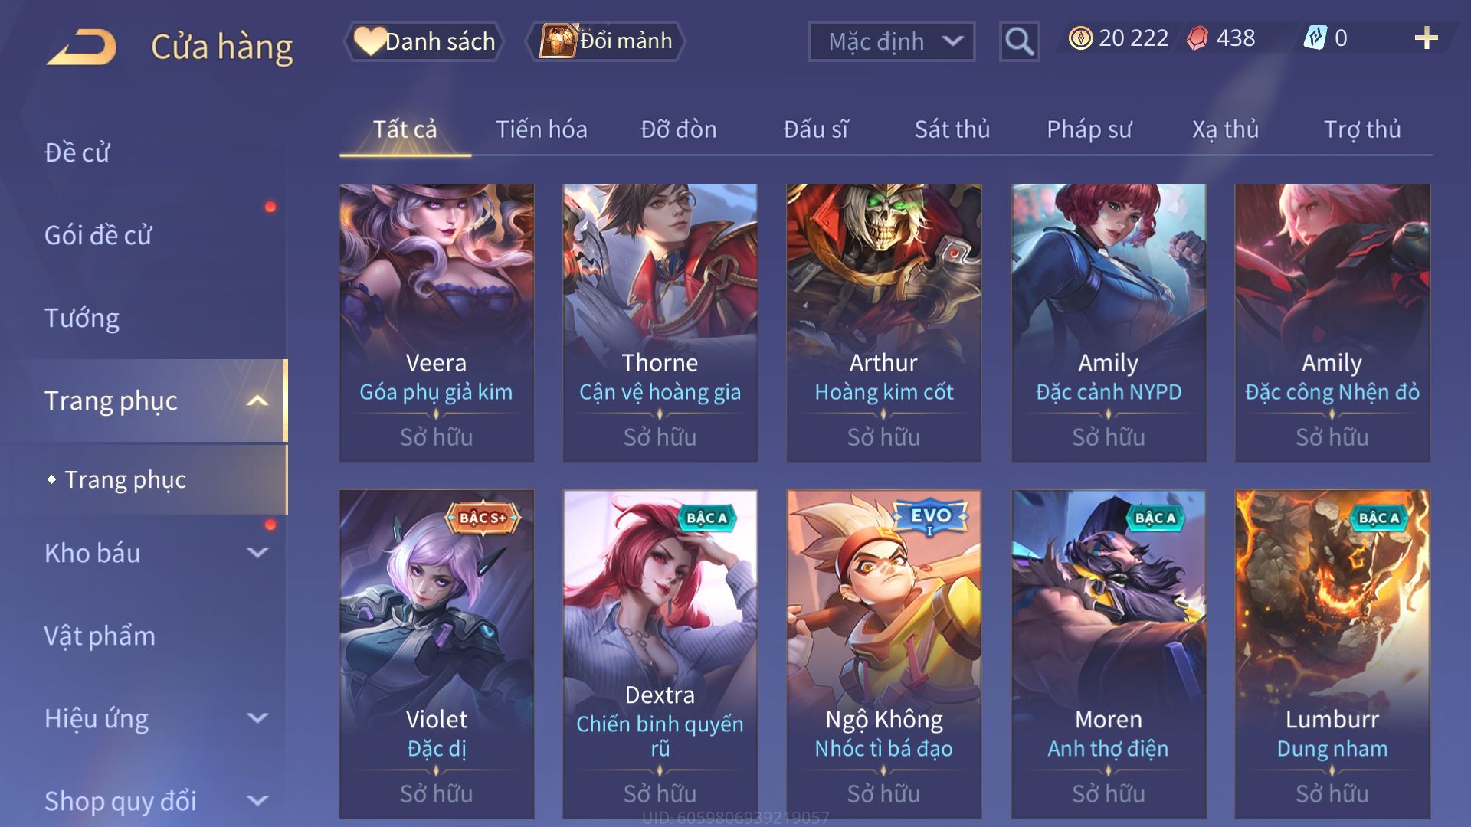Viewport: 1471px width, 827px height.
Task: Switch to the Sát thủ tab
Action: 952,129
